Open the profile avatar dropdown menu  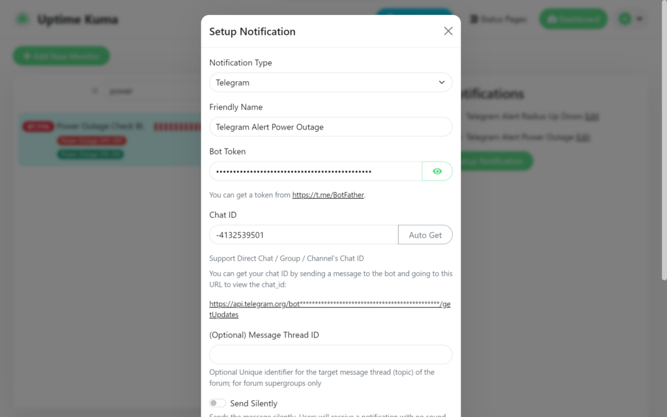tap(630, 19)
